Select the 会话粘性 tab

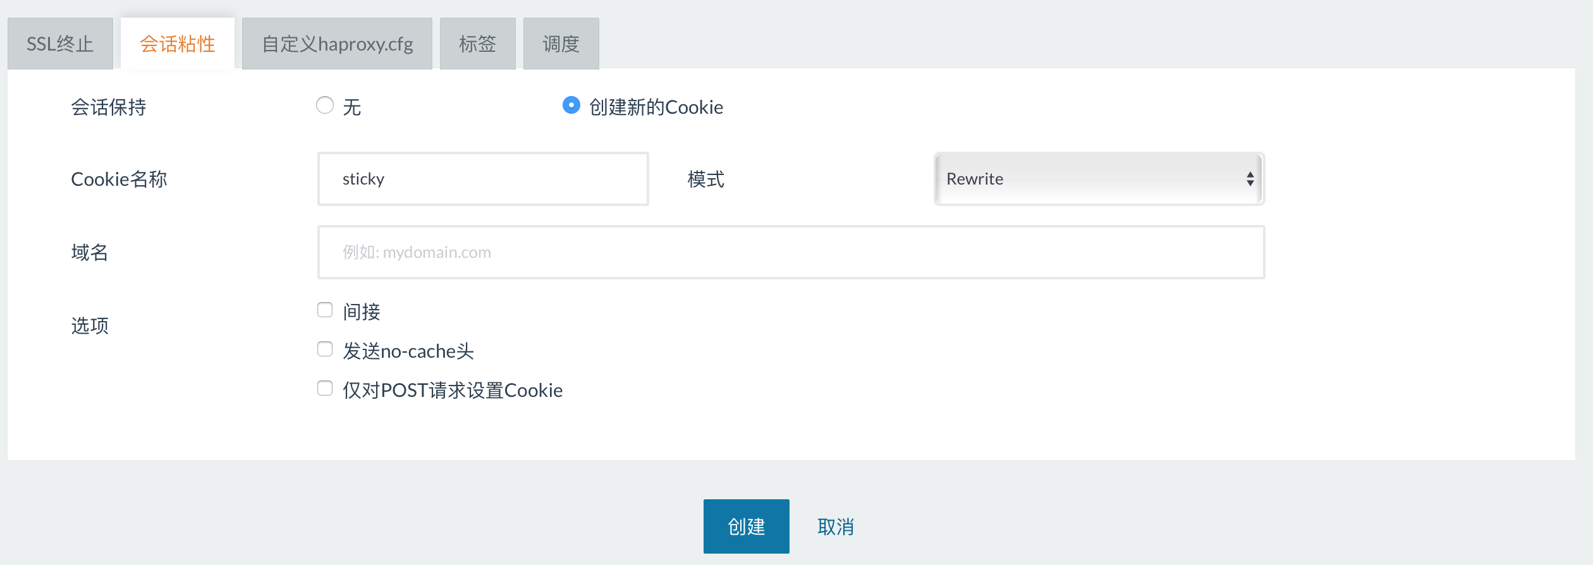[178, 44]
